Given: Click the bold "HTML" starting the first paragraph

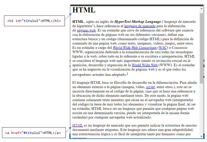Looking at the screenshot, I should (x=78, y=22).
